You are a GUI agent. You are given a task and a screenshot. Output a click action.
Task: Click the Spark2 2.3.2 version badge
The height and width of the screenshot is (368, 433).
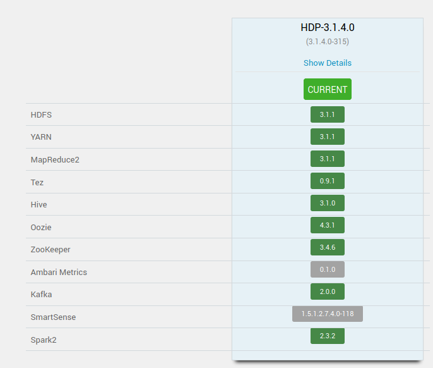point(328,336)
